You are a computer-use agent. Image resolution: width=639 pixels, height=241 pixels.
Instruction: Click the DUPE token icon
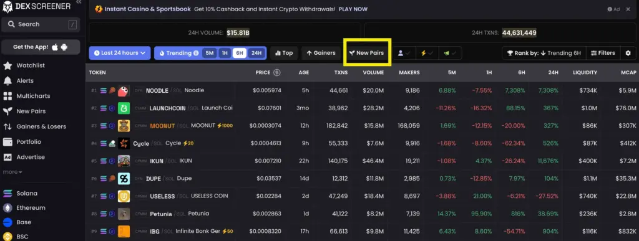124,178
